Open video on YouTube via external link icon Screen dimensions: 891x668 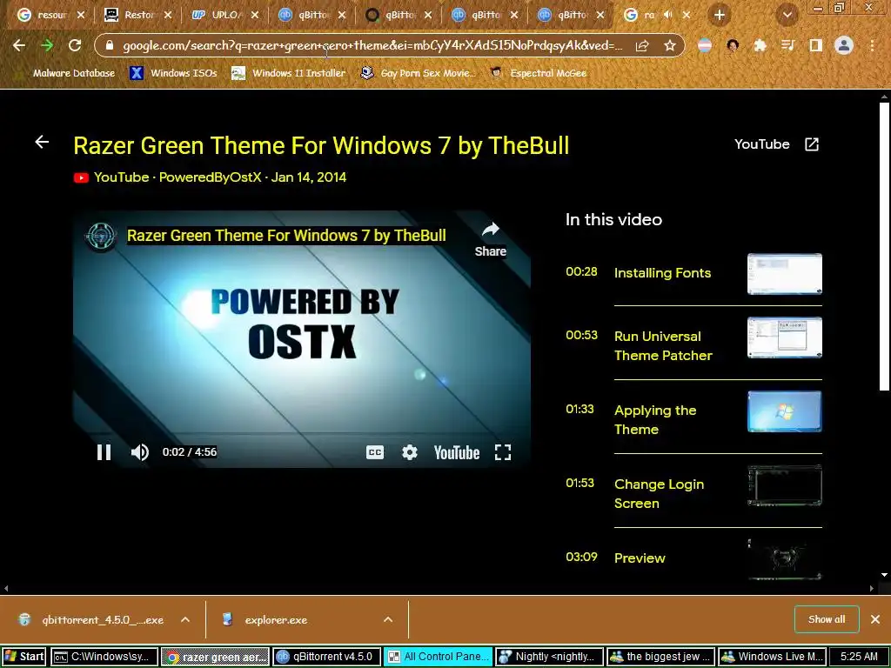(812, 144)
